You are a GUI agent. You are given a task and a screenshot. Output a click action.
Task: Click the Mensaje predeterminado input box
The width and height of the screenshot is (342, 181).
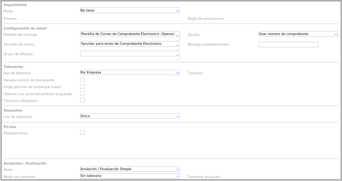288,44
